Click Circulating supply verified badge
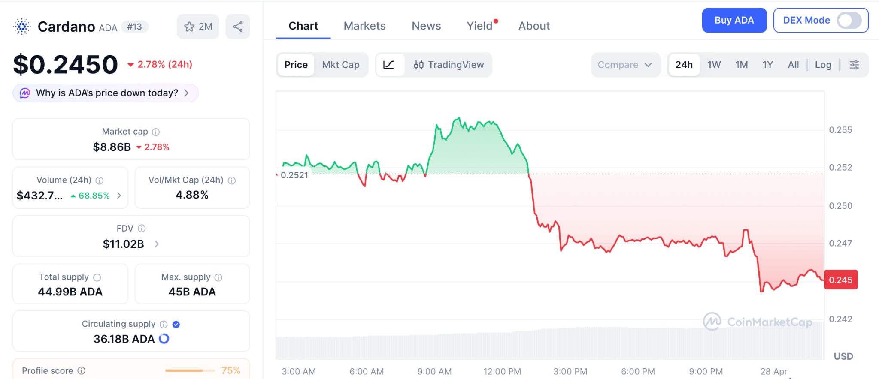 click(176, 325)
